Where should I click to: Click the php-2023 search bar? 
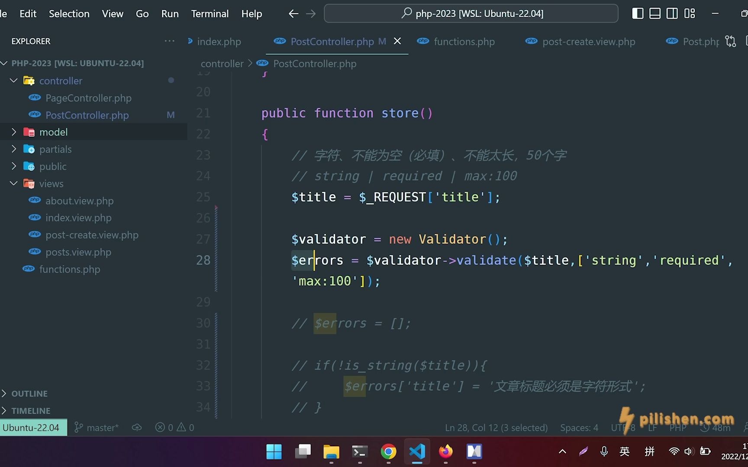tap(471, 13)
